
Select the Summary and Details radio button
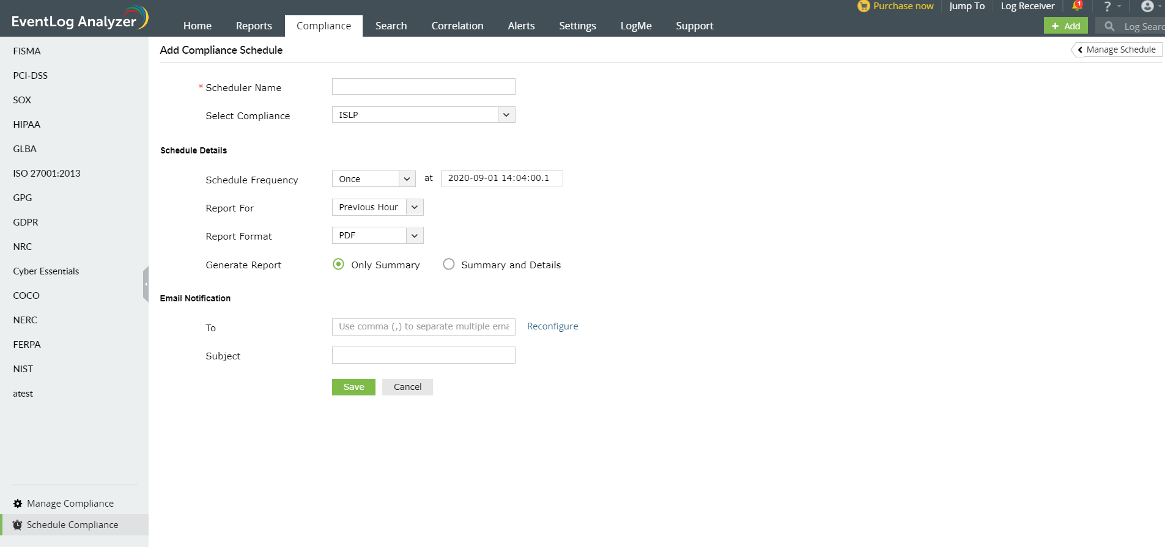(x=449, y=264)
